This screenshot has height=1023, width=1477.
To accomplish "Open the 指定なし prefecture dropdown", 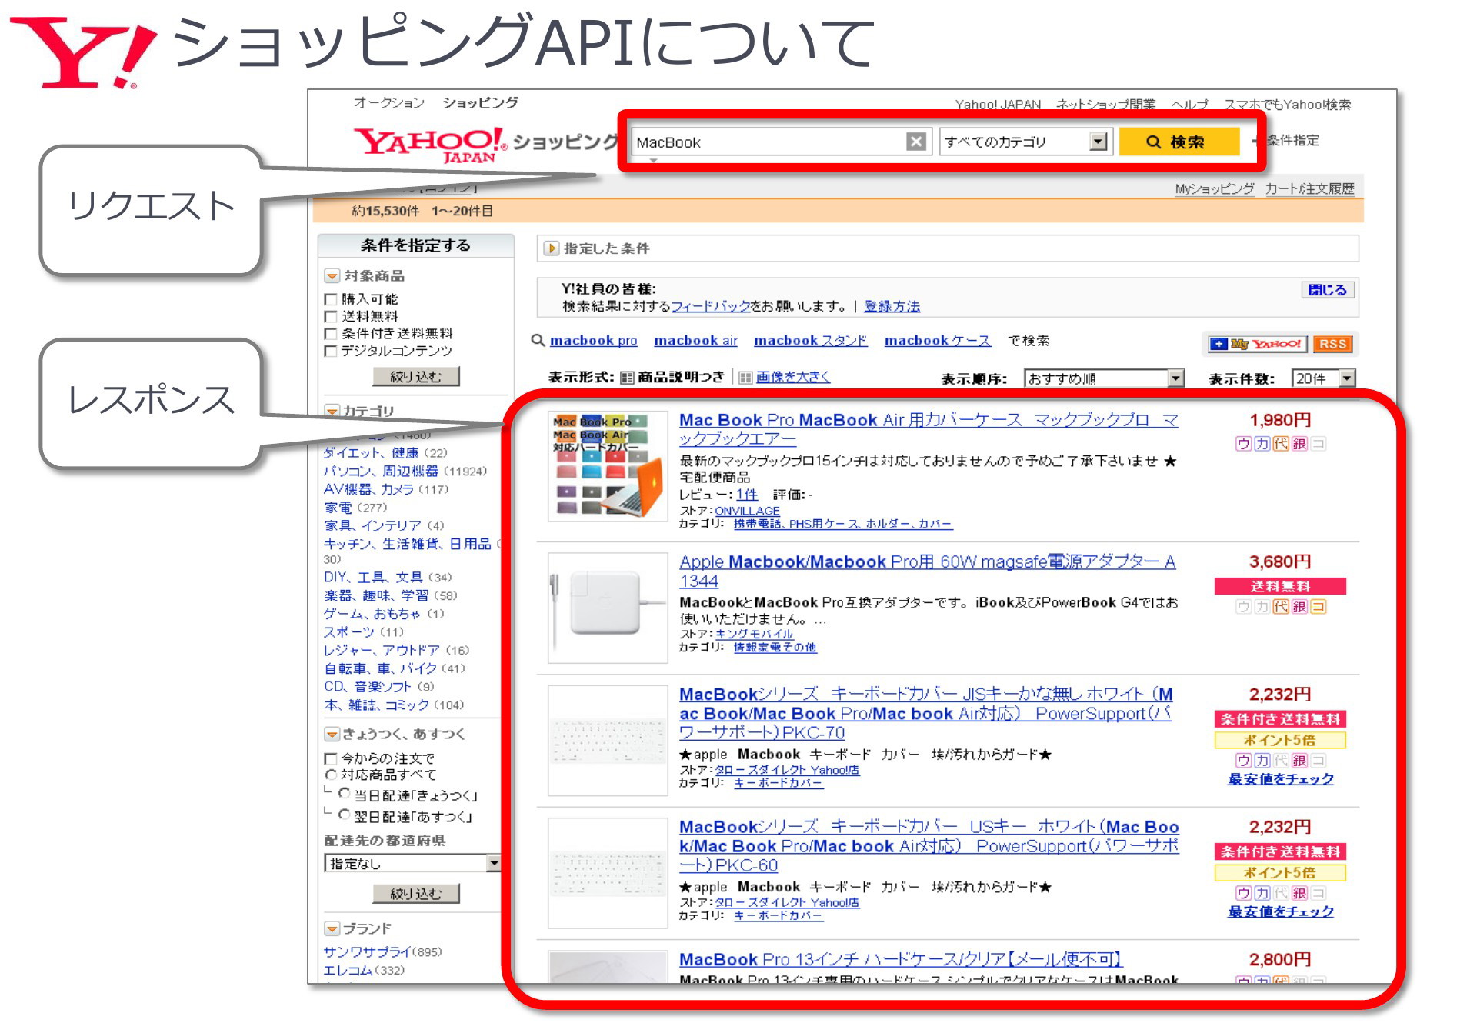I will [413, 863].
